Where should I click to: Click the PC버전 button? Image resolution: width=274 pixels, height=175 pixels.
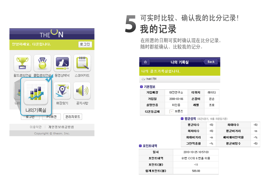(51, 117)
